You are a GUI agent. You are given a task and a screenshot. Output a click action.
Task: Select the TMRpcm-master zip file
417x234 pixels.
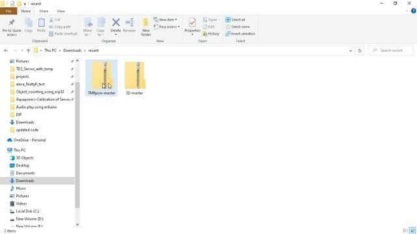[102, 77]
